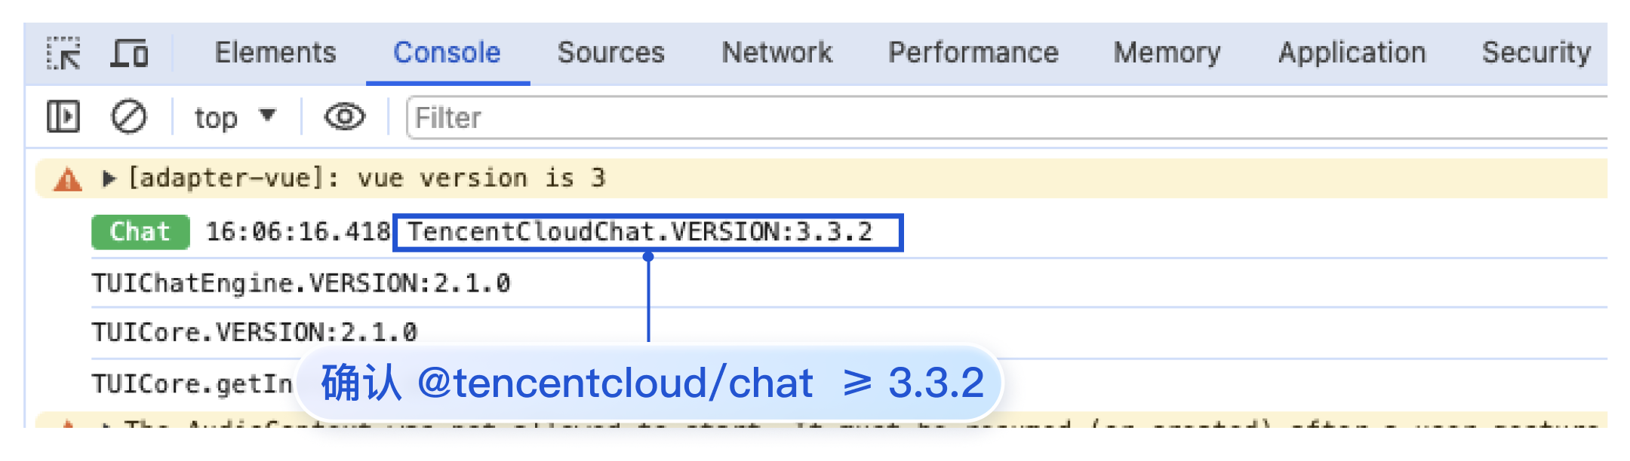Show the console sidebar panel icon

click(63, 117)
